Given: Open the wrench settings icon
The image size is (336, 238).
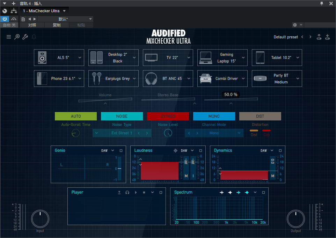Looking at the screenshot, I should pyautogui.click(x=25, y=37).
